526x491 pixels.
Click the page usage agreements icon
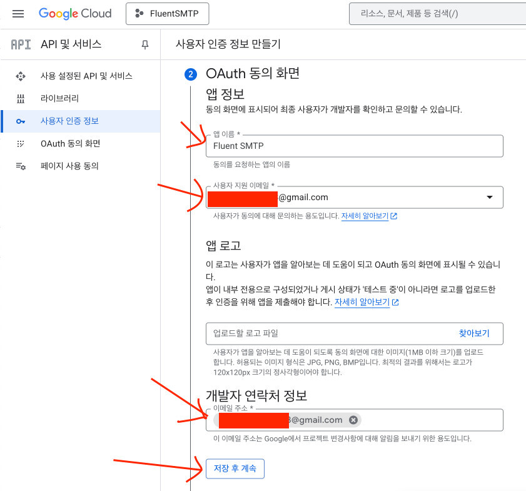point(21,166)
